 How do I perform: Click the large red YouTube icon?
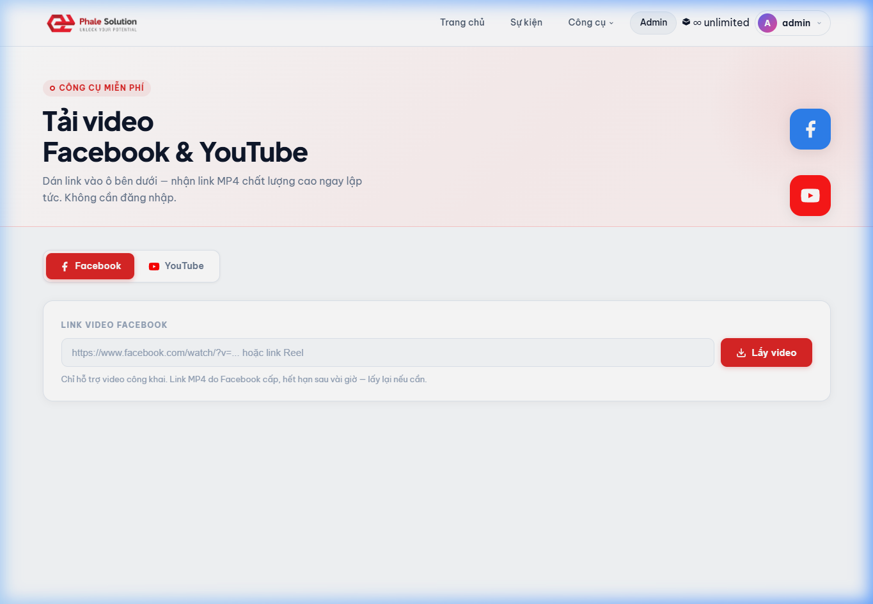pos(810,196)
